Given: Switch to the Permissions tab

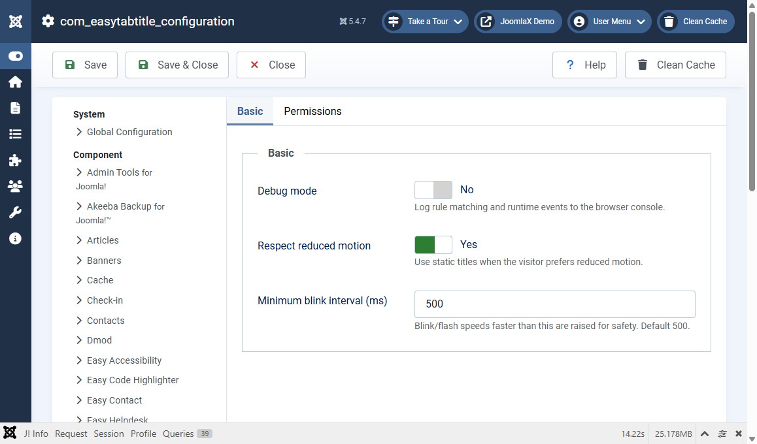Looking at the screenshot, I should (x=313, y=112).
